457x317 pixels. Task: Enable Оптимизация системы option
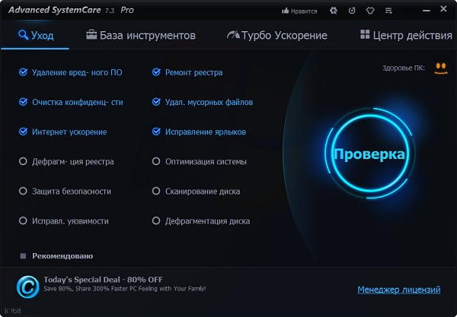click(x=156, y=161)
